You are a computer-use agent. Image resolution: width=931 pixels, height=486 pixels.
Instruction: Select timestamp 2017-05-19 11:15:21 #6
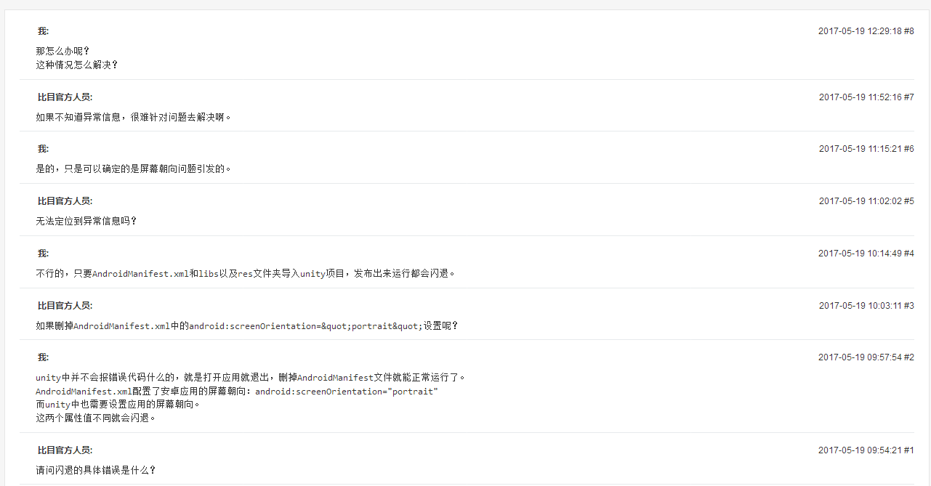tap(866, 149)
